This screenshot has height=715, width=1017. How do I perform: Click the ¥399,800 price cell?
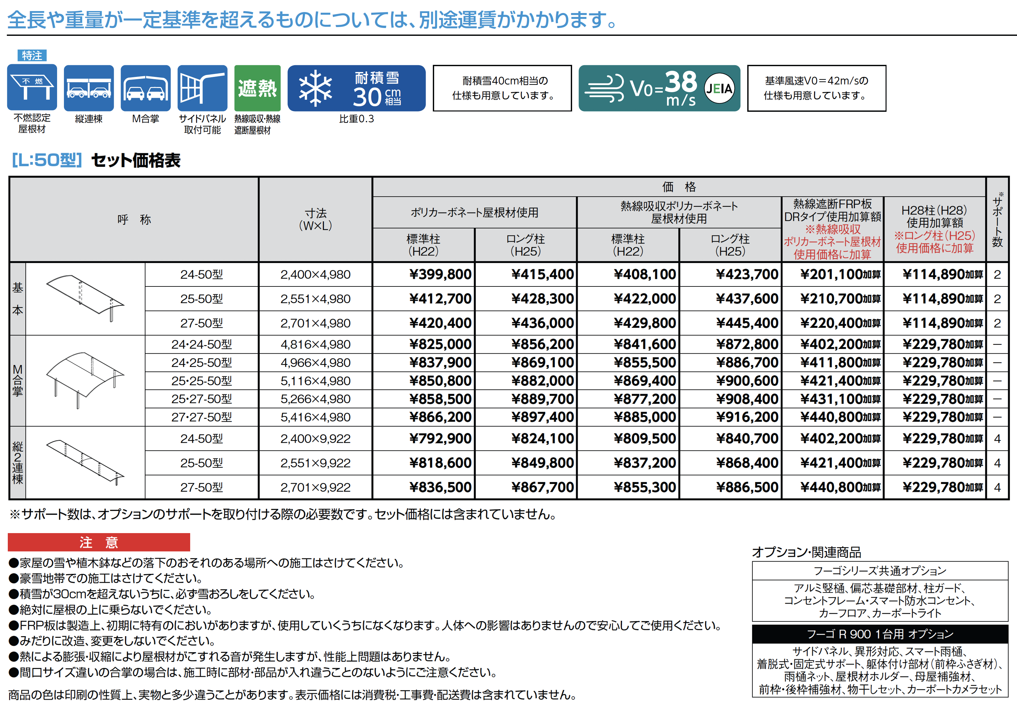(440, 274)
